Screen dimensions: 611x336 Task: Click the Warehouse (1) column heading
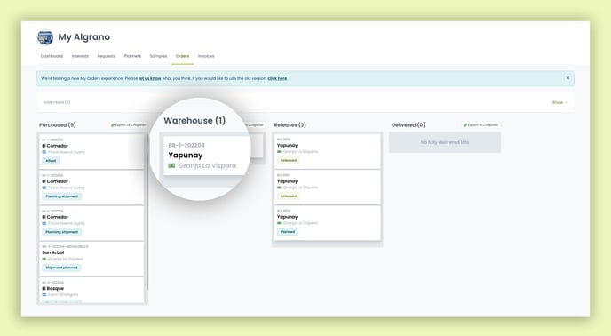click(x=194, y=121)
